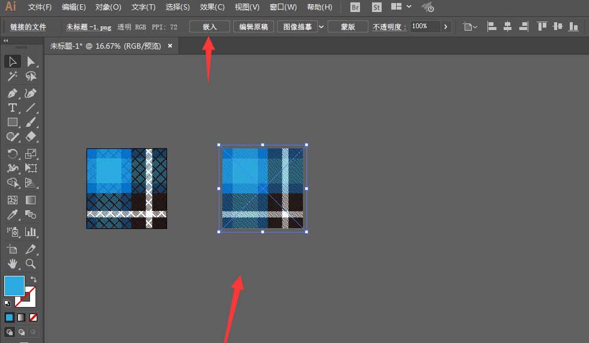Open Adobe Stock via St icon
The height and width of the screenshot is (343, 589).
tap(376, 7)
